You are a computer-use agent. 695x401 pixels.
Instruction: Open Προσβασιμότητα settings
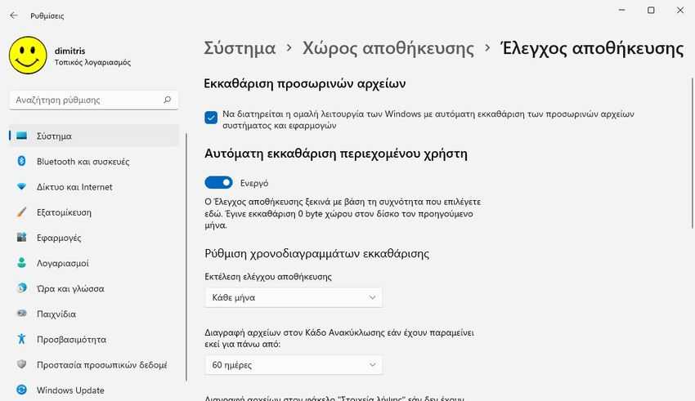point(93,339)
